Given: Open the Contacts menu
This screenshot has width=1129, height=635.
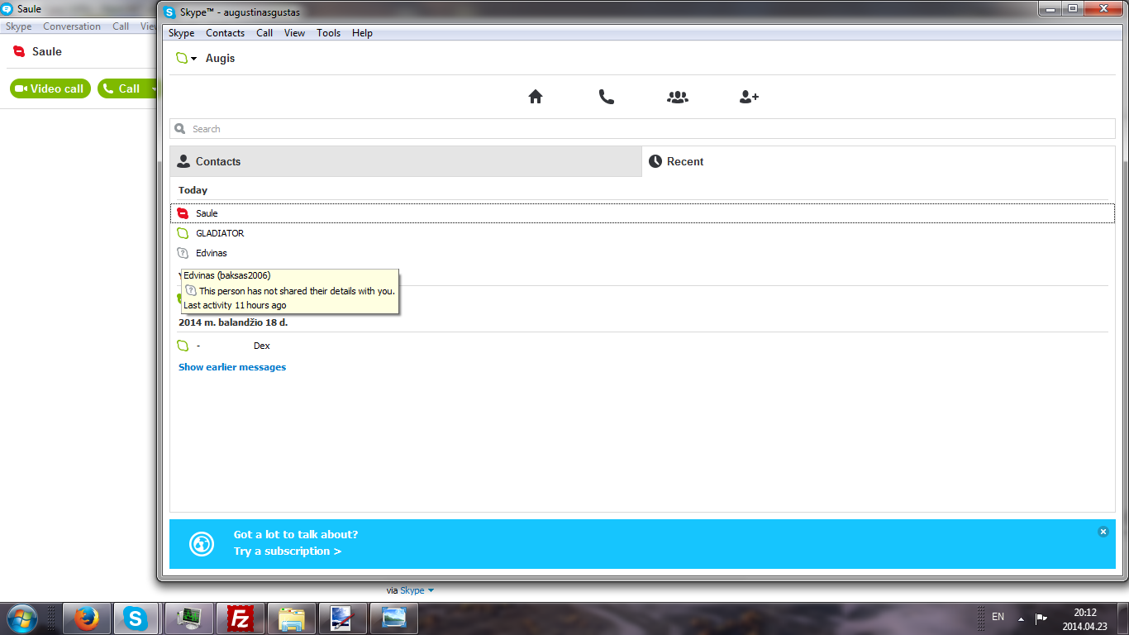Looking at the screenshot, I should click(225, 33).
